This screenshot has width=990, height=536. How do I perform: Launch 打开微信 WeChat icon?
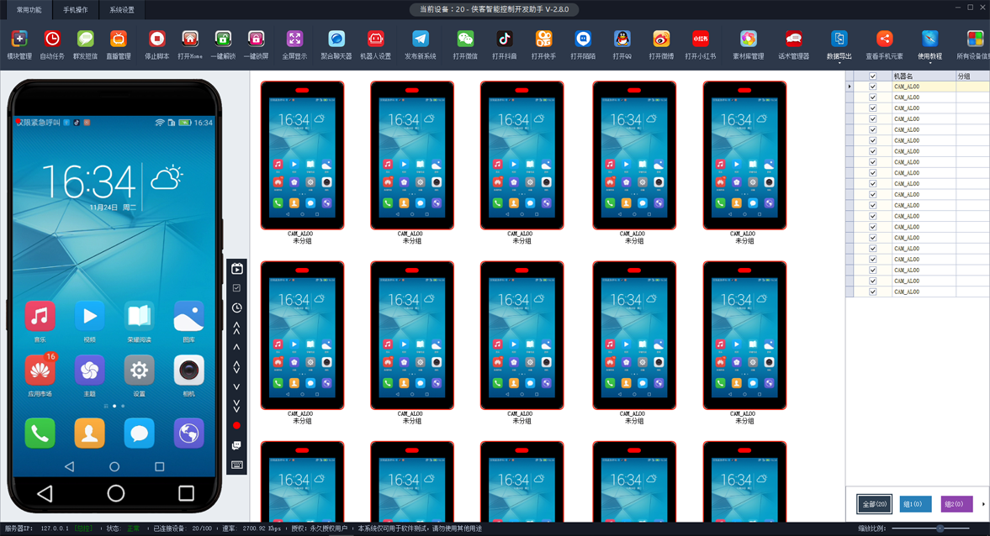point(465,39)
